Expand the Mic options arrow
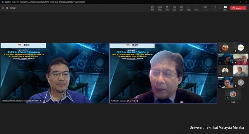The width and height of the screenshot is (249, 134). tap(220, 8)
